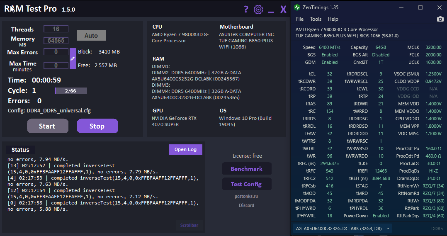The image size is (447, 236).
Task: Click the BGS Alt Disabled value
Action: pos(381,55)
